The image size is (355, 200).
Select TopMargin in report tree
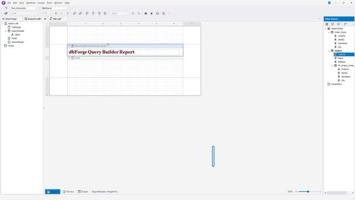click(16, 27)
